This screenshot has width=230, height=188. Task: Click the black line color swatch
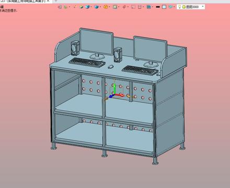click(158, 7)
